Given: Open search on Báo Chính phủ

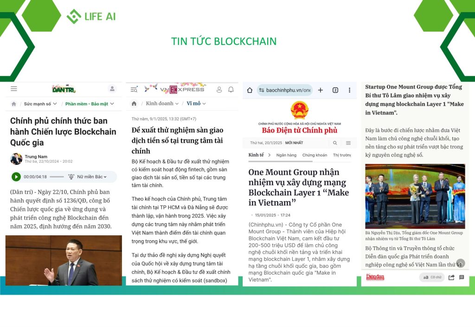Looking at the screenshot, I should [x=335, y=143].
